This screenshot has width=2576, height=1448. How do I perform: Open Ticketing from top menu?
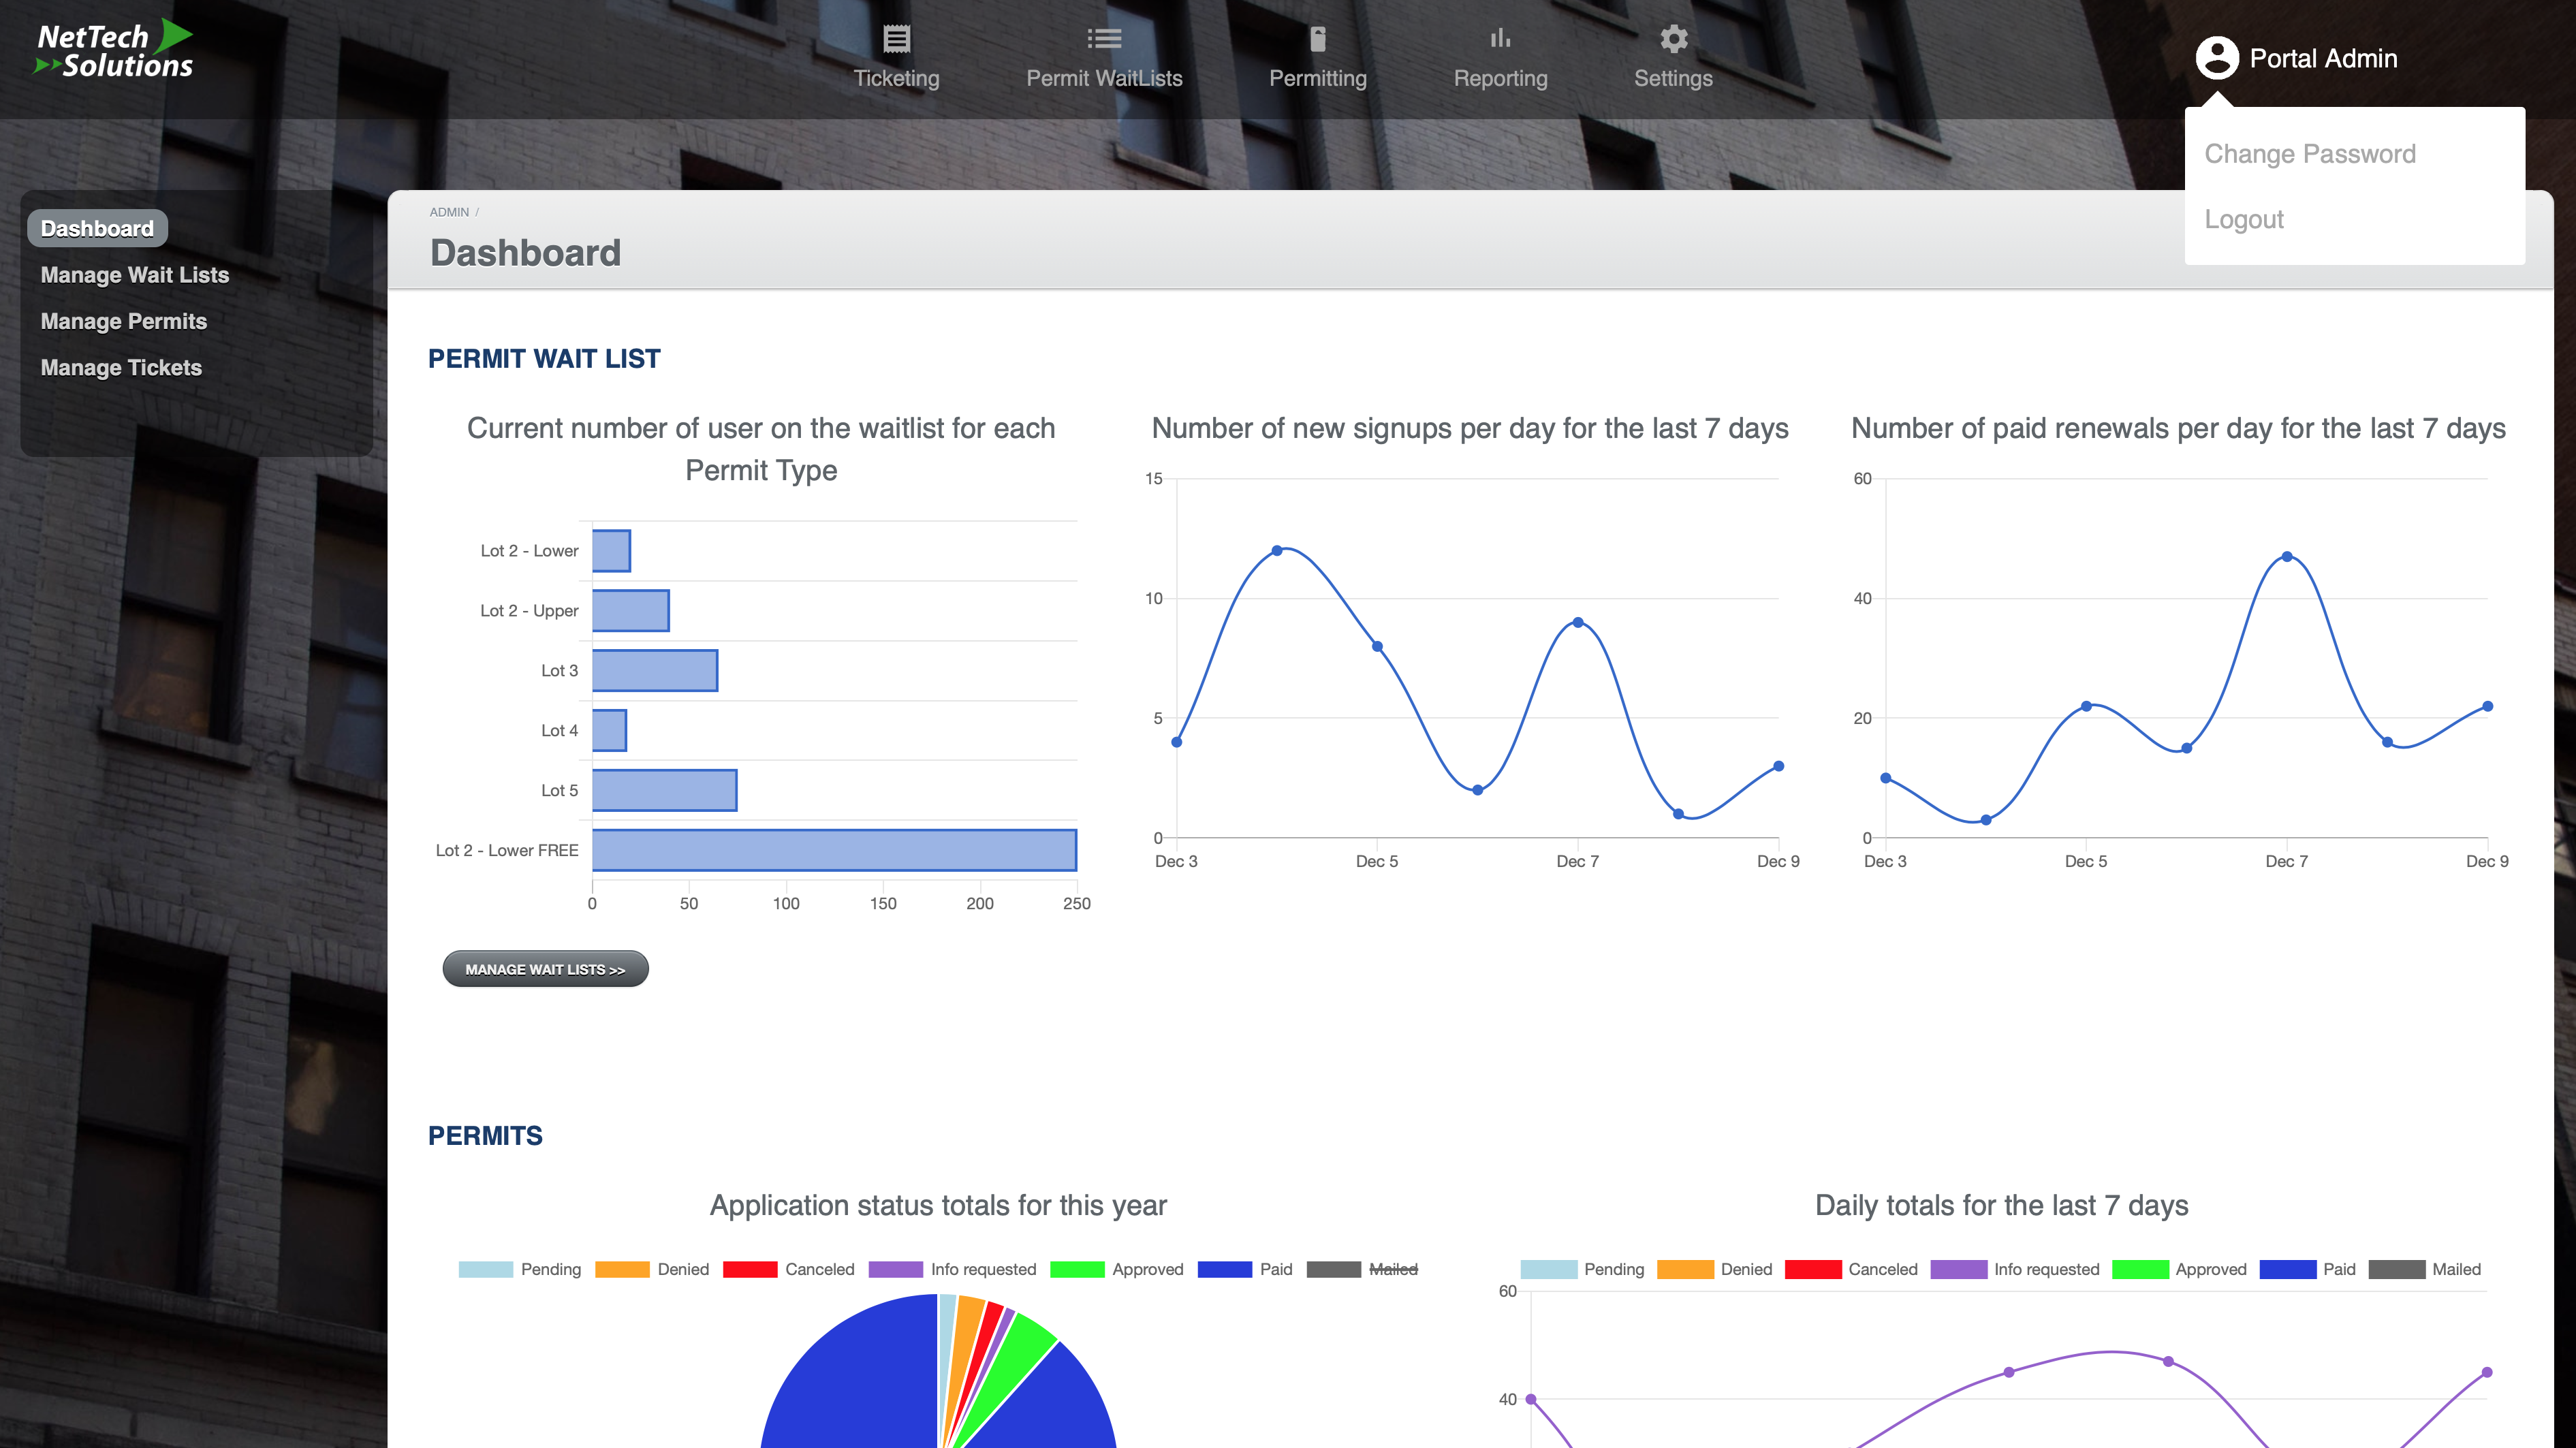896,78
